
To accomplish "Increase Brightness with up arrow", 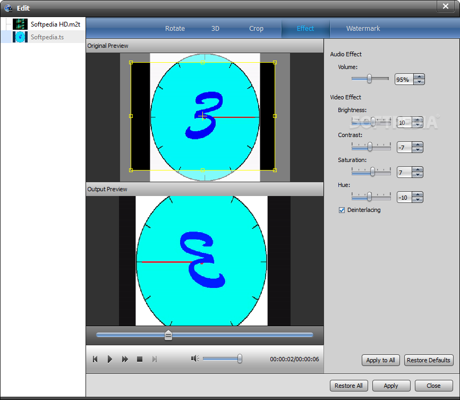I will (x=418, y=120).
